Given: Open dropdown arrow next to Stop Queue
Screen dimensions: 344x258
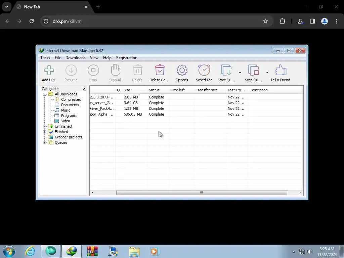Looking at the screenshot, I should 267,73.
